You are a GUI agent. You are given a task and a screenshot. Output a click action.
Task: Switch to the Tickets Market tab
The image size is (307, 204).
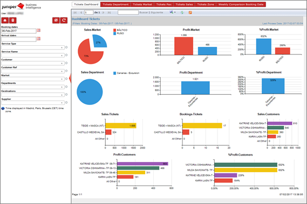[142, 4]
